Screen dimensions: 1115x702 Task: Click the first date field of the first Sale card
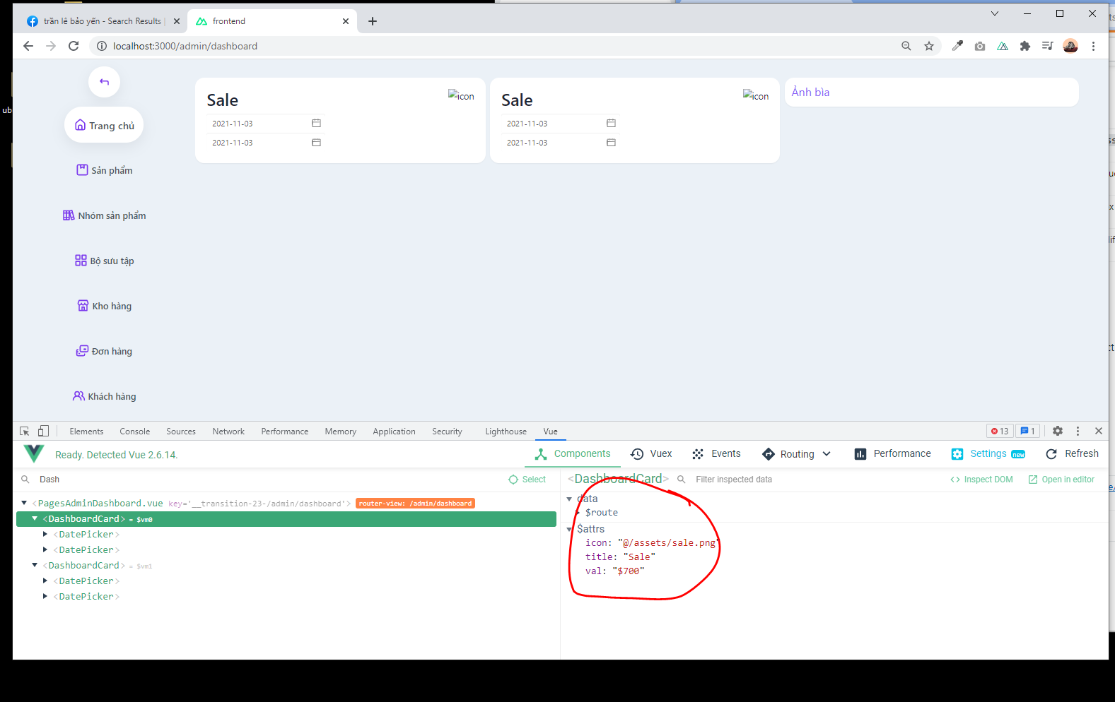point(265,124)
